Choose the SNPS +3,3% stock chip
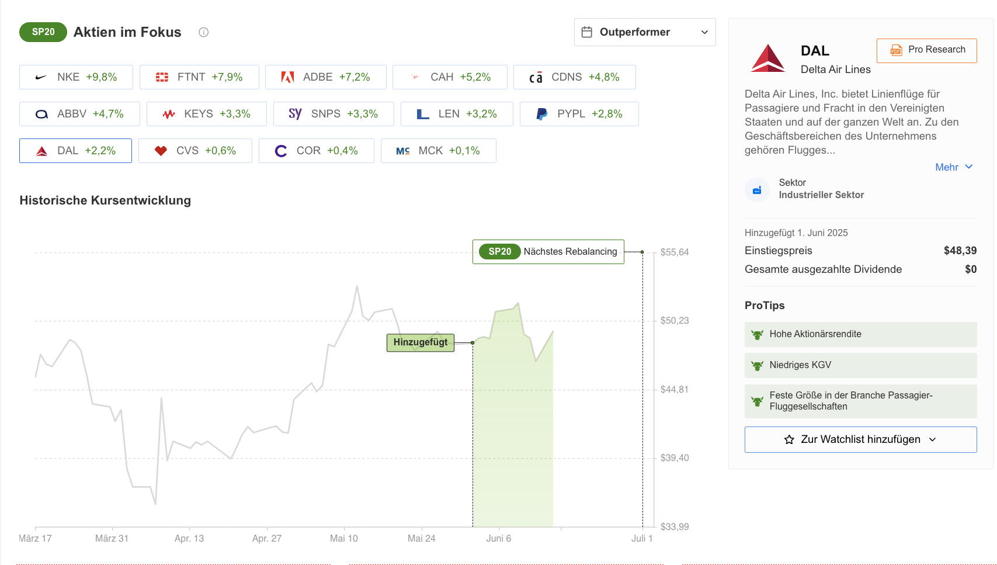This screenshot has height=565, width=997. [334, 114]
